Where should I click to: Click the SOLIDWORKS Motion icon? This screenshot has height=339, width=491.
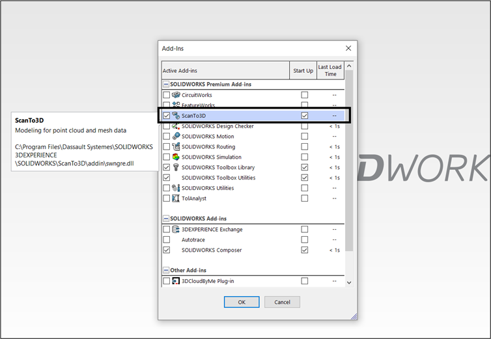pos(176,137)
